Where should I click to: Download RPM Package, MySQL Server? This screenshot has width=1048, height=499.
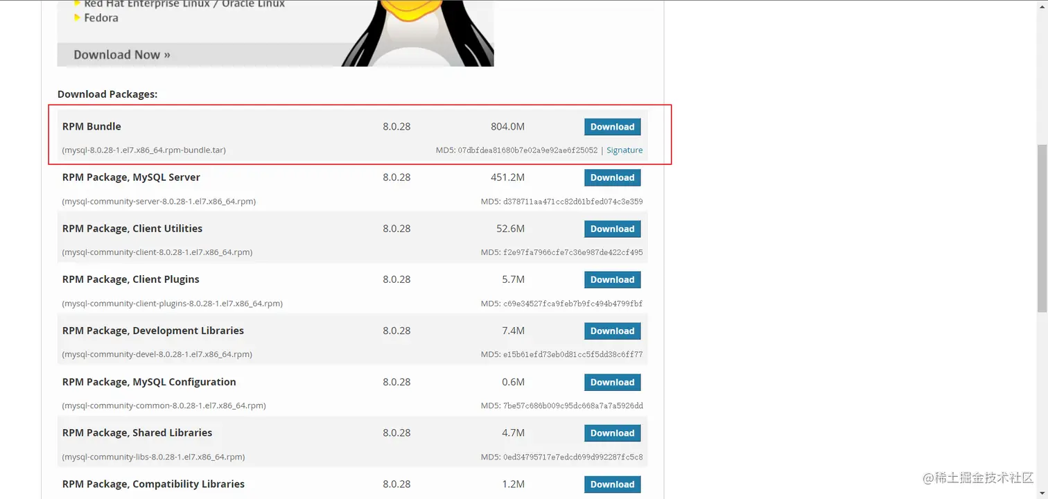[x=612, y=177]
